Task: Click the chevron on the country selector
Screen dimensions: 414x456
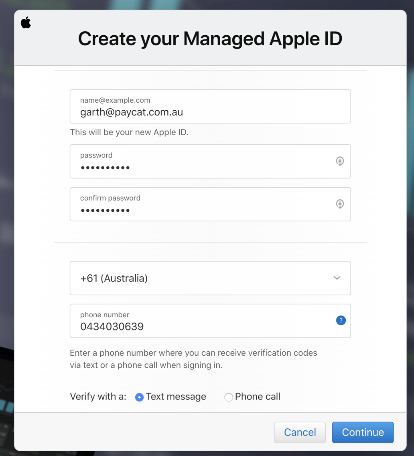Action: pos(337,278)
